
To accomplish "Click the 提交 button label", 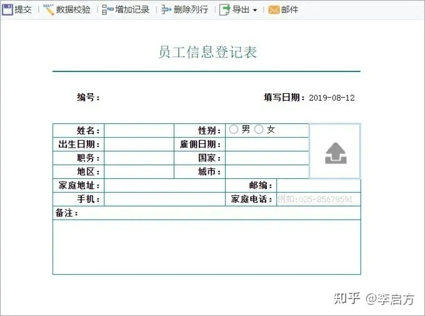I will click(23, 10).
